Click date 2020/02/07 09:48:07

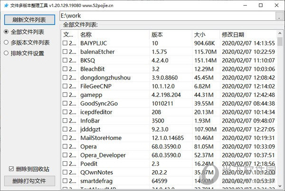tap(248, 121)
